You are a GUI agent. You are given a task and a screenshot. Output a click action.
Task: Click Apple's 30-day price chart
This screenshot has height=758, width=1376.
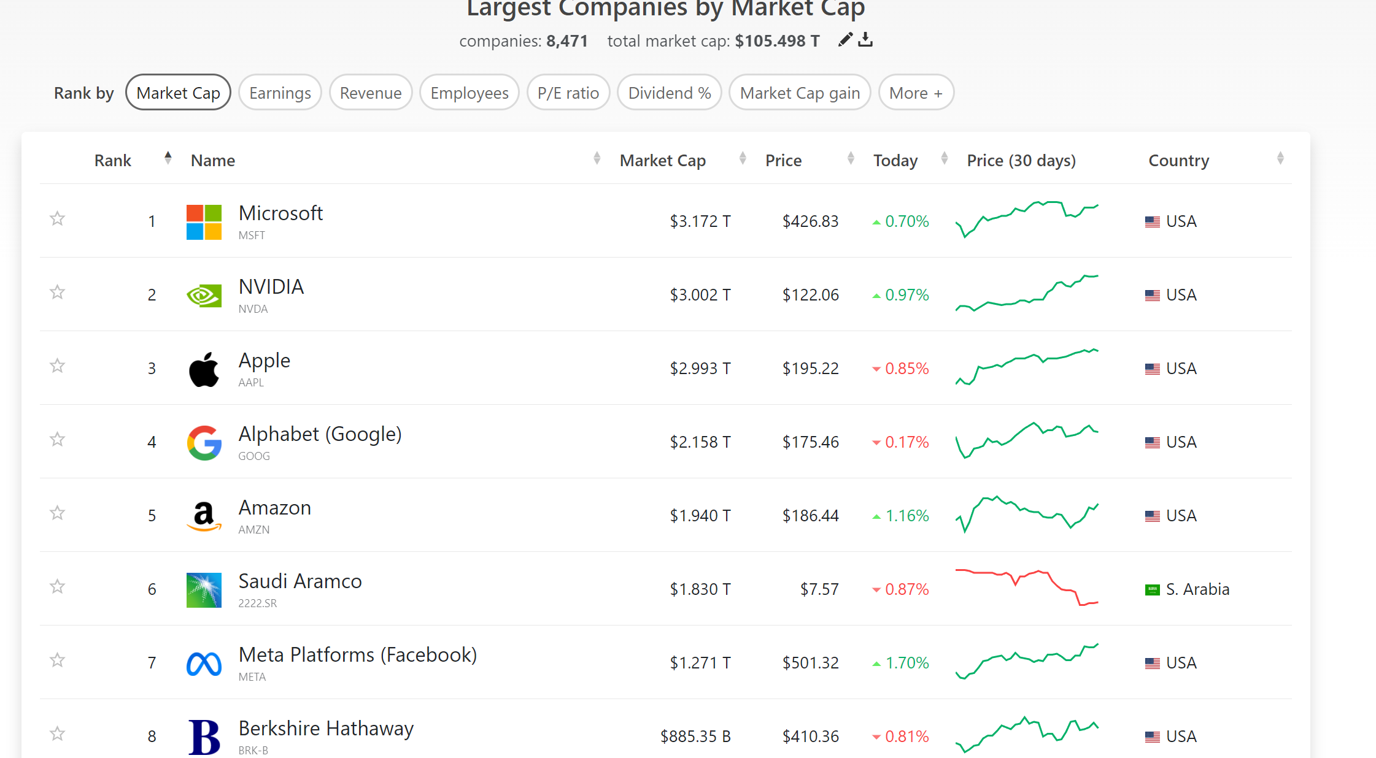click(1027, 367)
